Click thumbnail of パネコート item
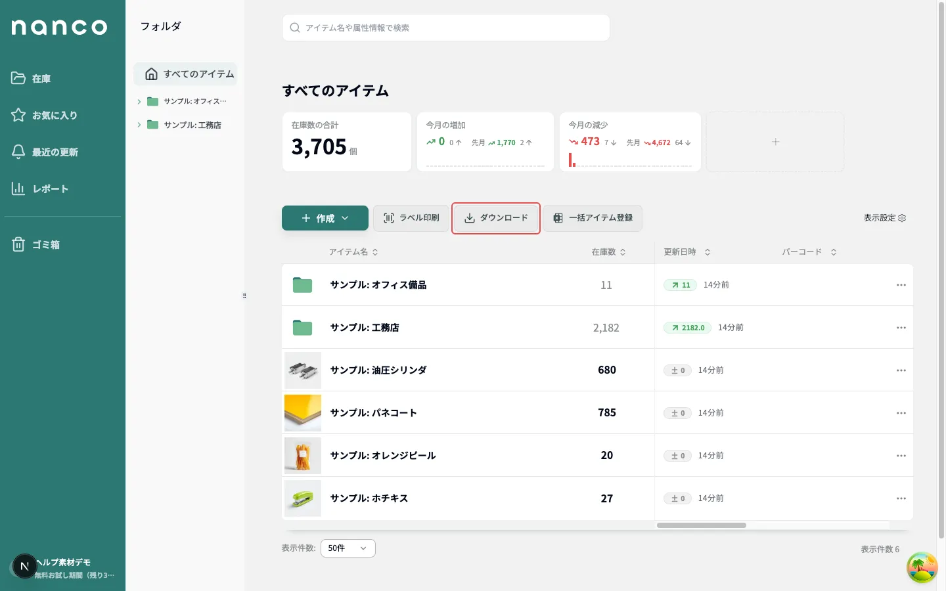946x591 pixels. click(x=303, y=413)
